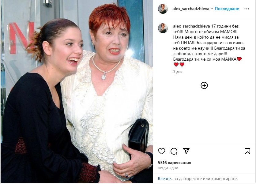This screenshot has height=184, width=256.
Task: Open alex_sarchadzhieva username in caption
Action: [191, 26]
